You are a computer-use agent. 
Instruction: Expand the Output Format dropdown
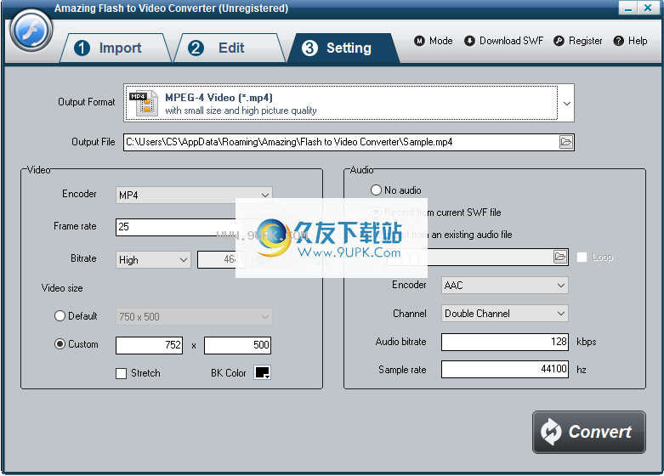point(566,104)
